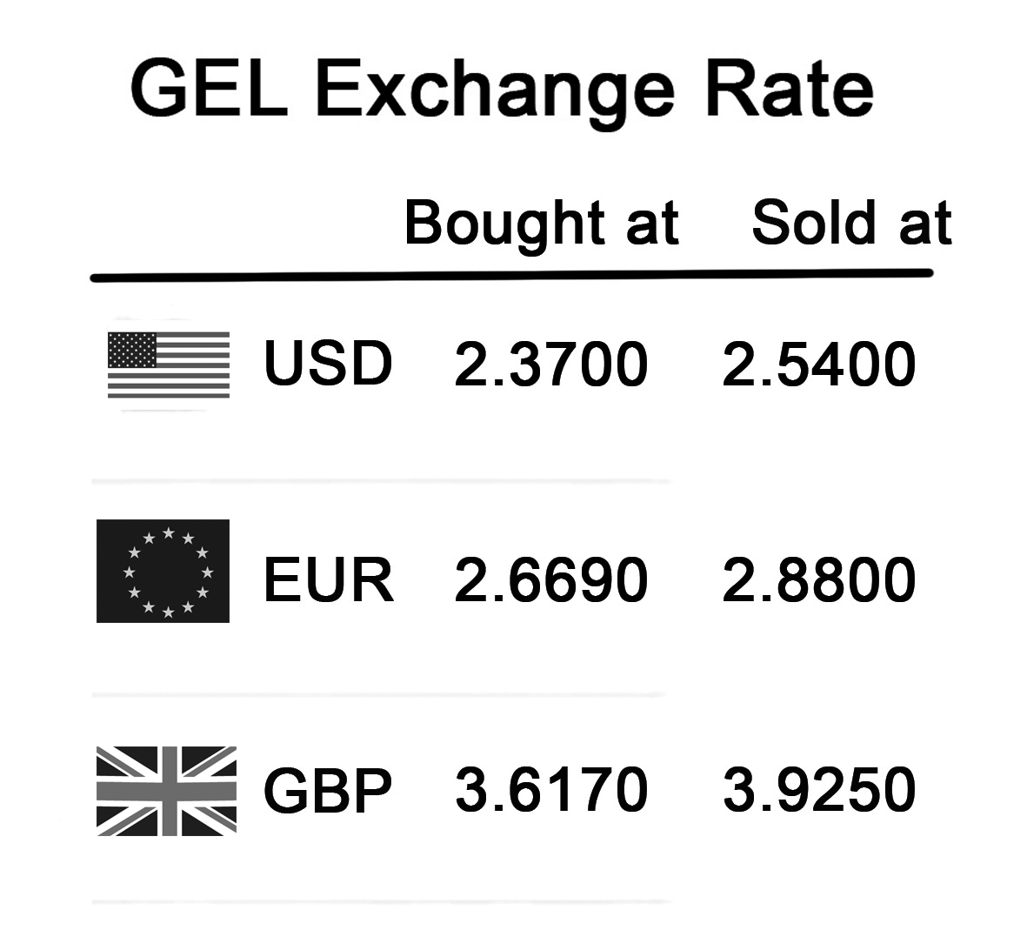Click the divider below the GBP row
Screen dimensions: 1027x937
click(381, 902)
